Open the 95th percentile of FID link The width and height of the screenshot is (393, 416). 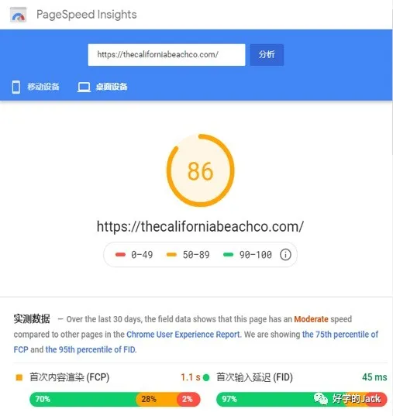pos(91,349)
